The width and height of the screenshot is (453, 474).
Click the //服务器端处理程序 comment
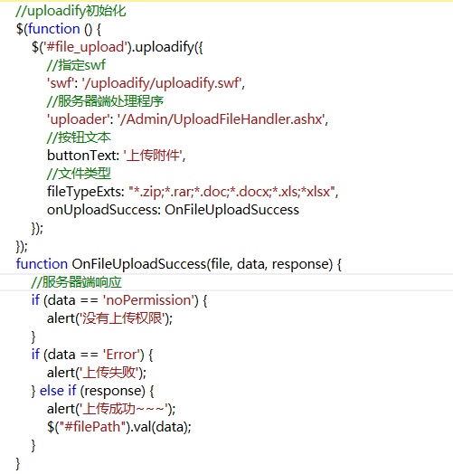pos(105,101)
